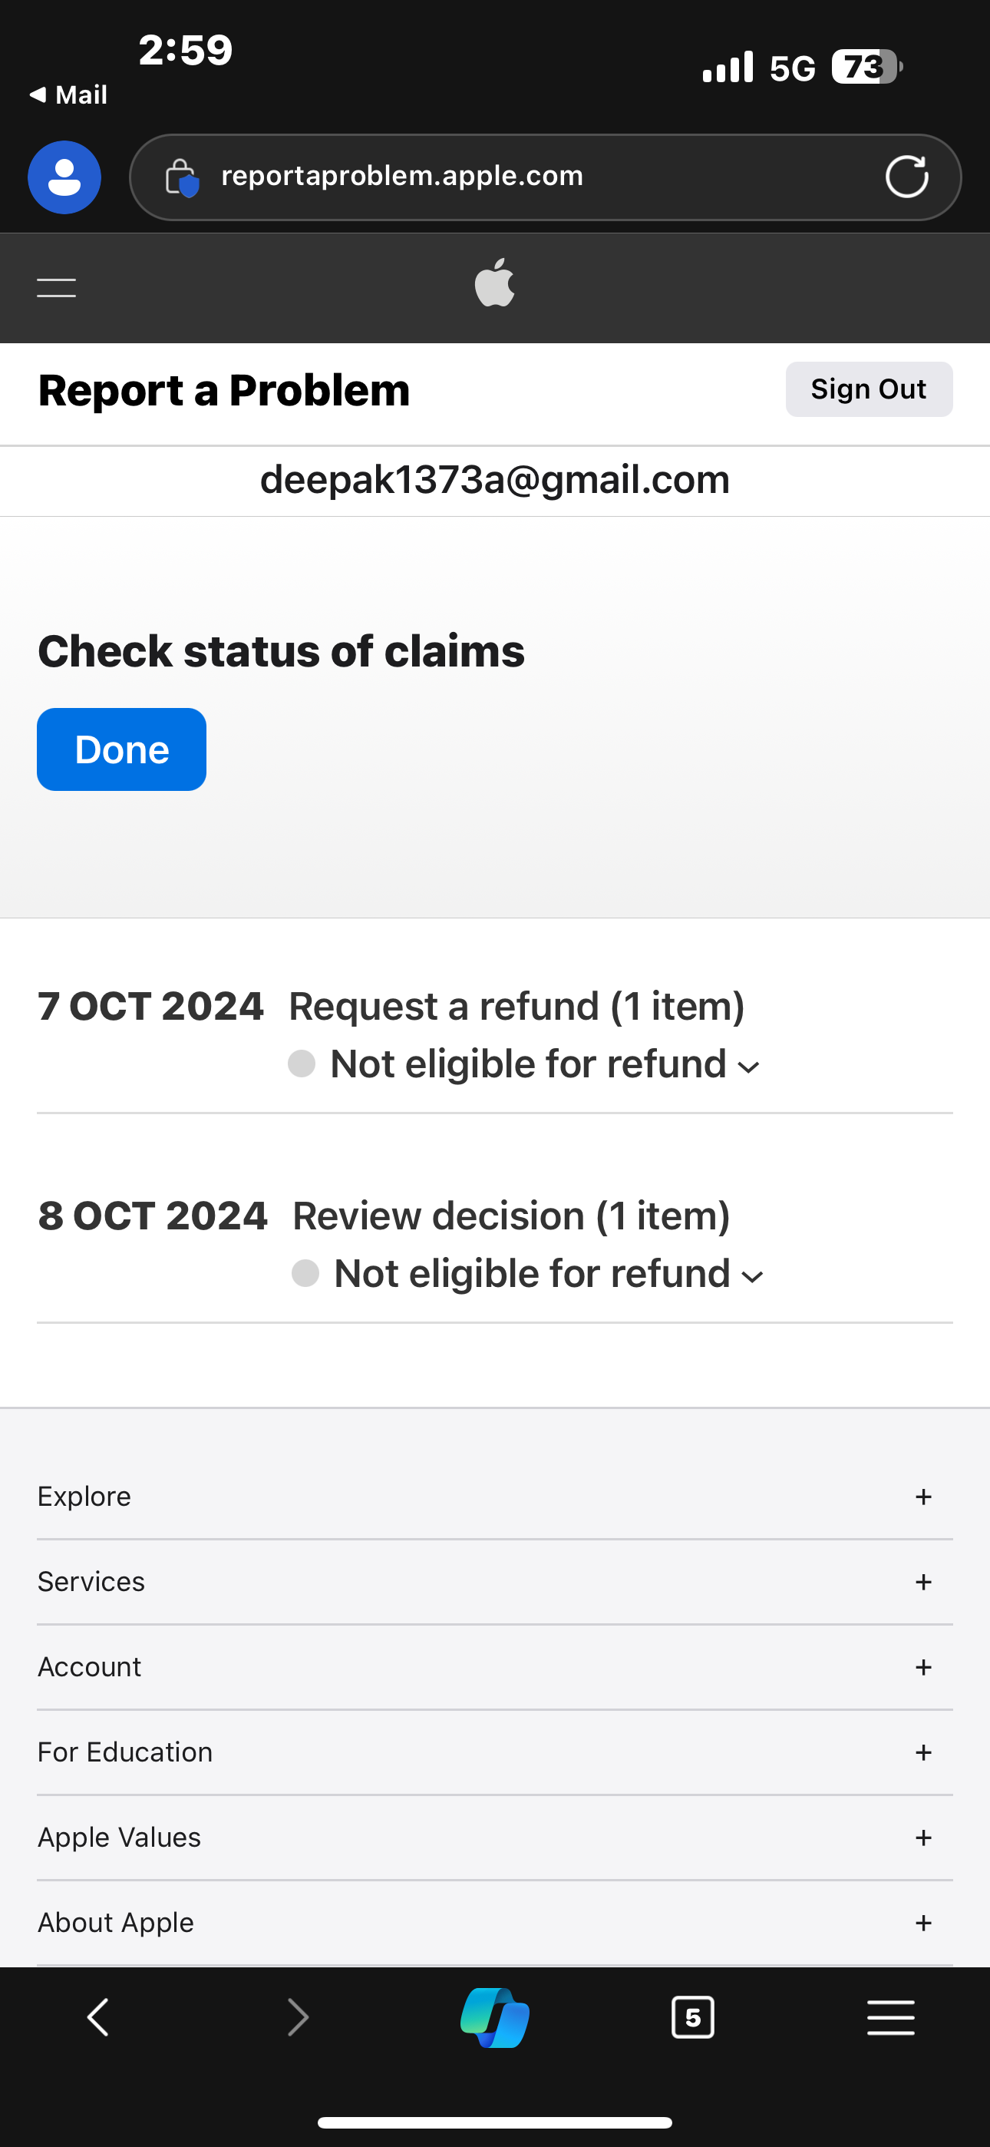Reload page with the refresh icon
Image resolution: width=990 pixels, height=2147 pixels.
point(906,177)
